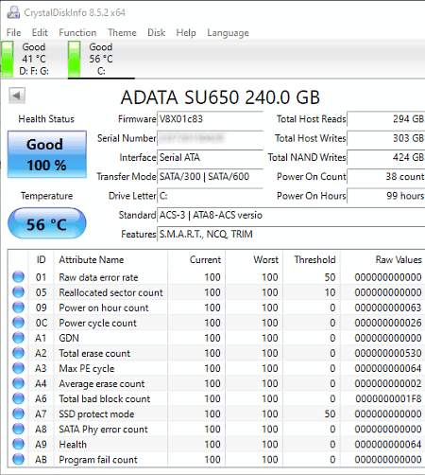The height and width of the screenshot is (475, 425).
Task: Select the Good 41 °C disk tab
Action: coord(34,59)
